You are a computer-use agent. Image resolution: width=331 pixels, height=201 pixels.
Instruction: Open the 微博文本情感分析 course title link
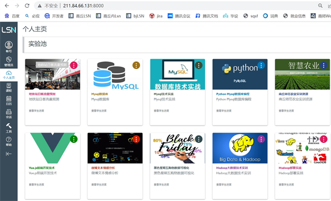tap(103, 168)
